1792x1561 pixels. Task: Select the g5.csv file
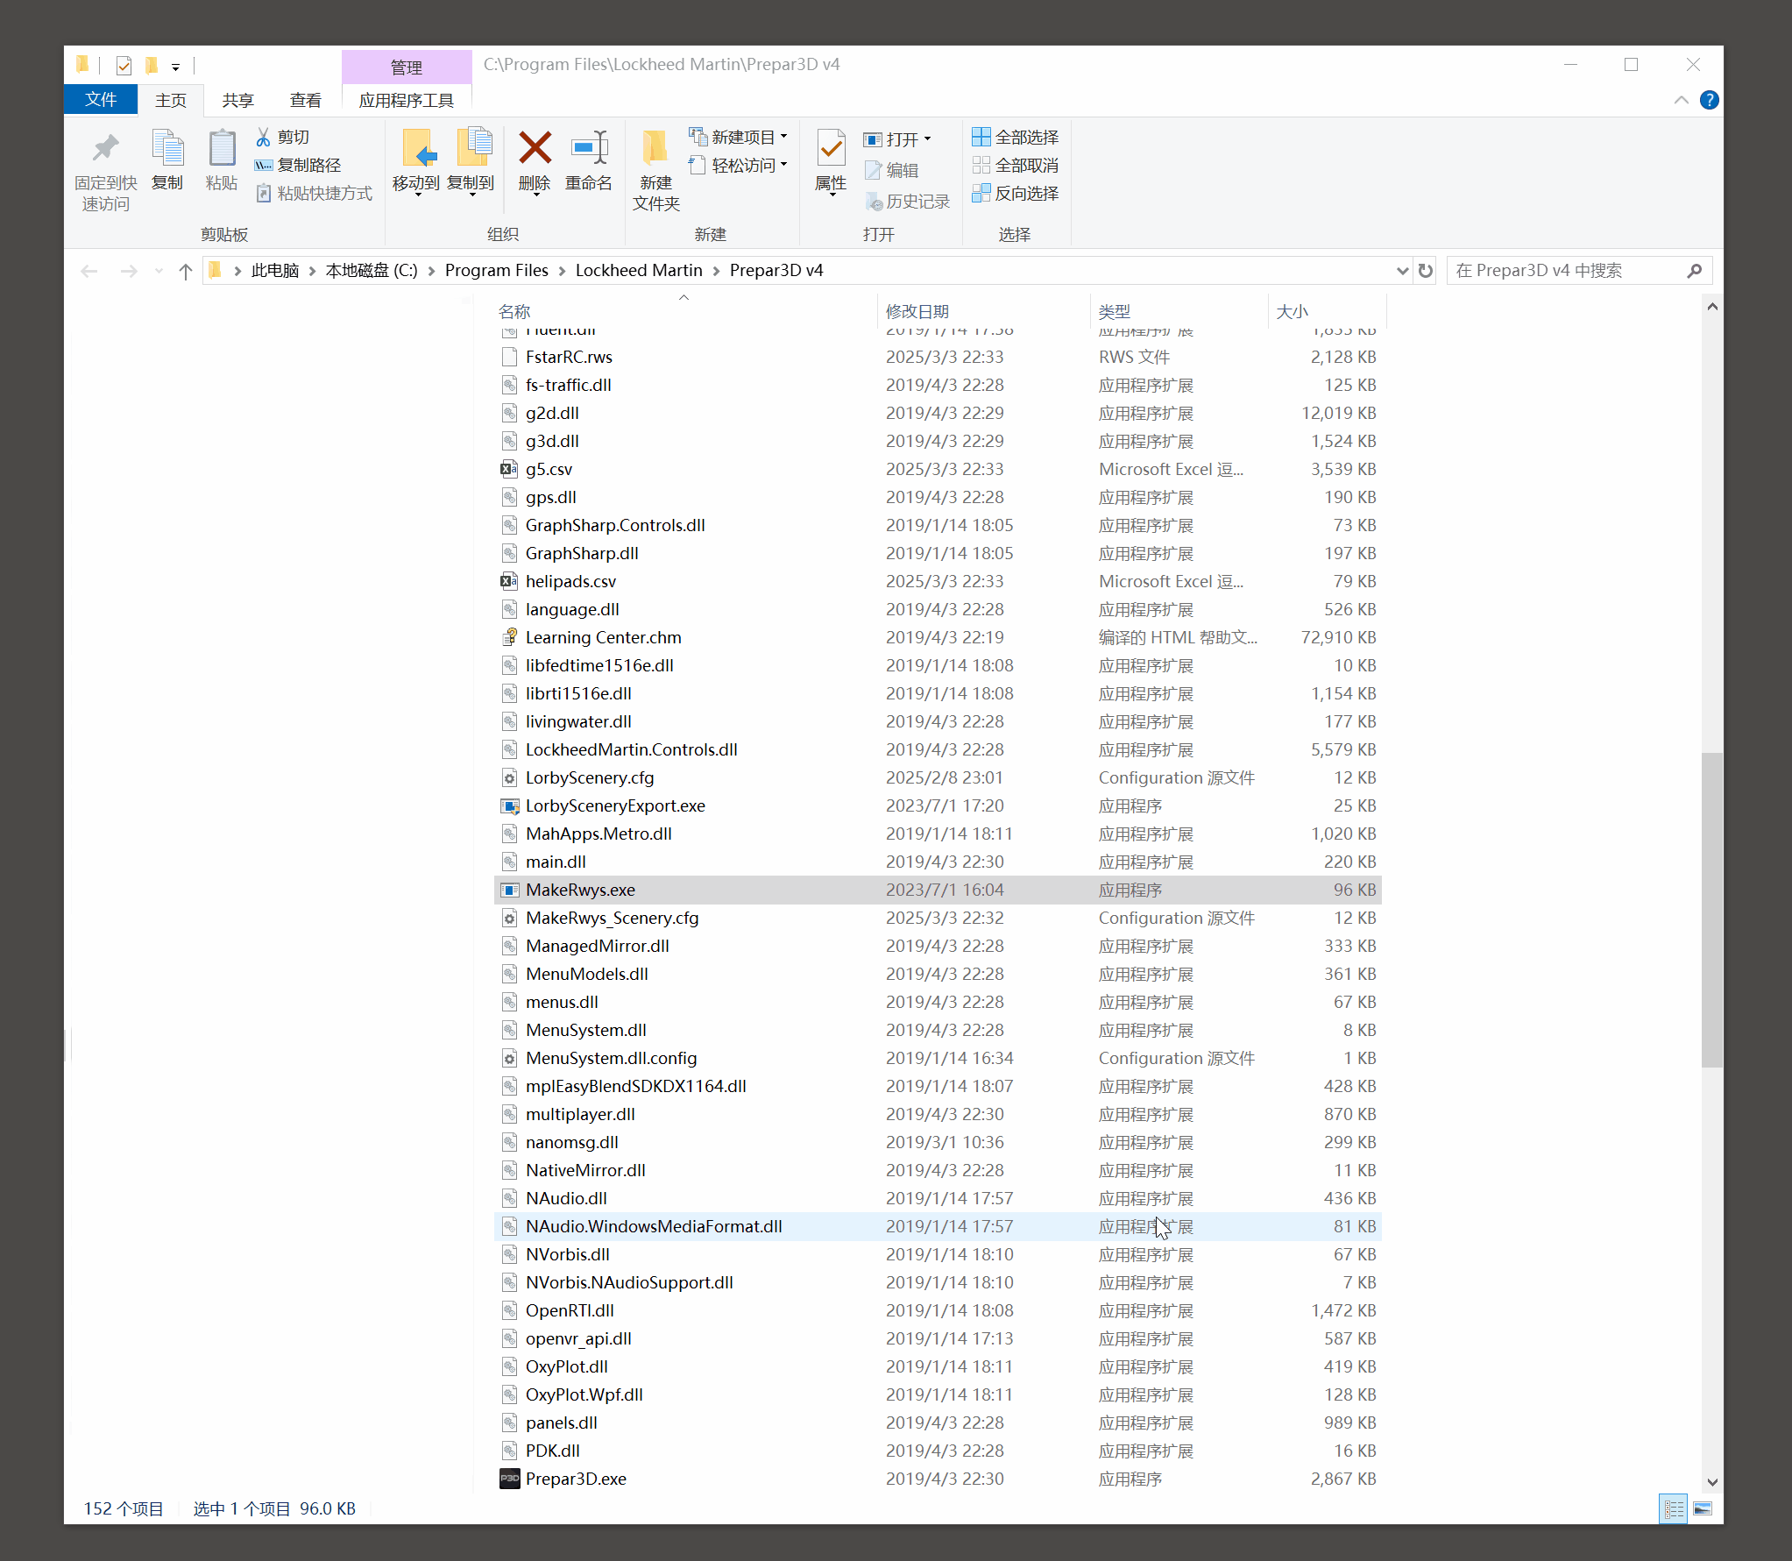pos(938,469)
